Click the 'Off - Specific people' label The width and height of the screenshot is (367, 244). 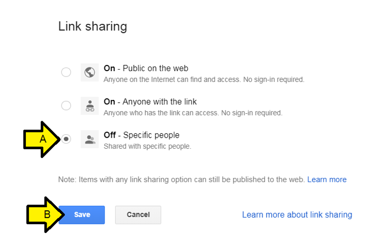pyautogui.click(x=141, y=135)
